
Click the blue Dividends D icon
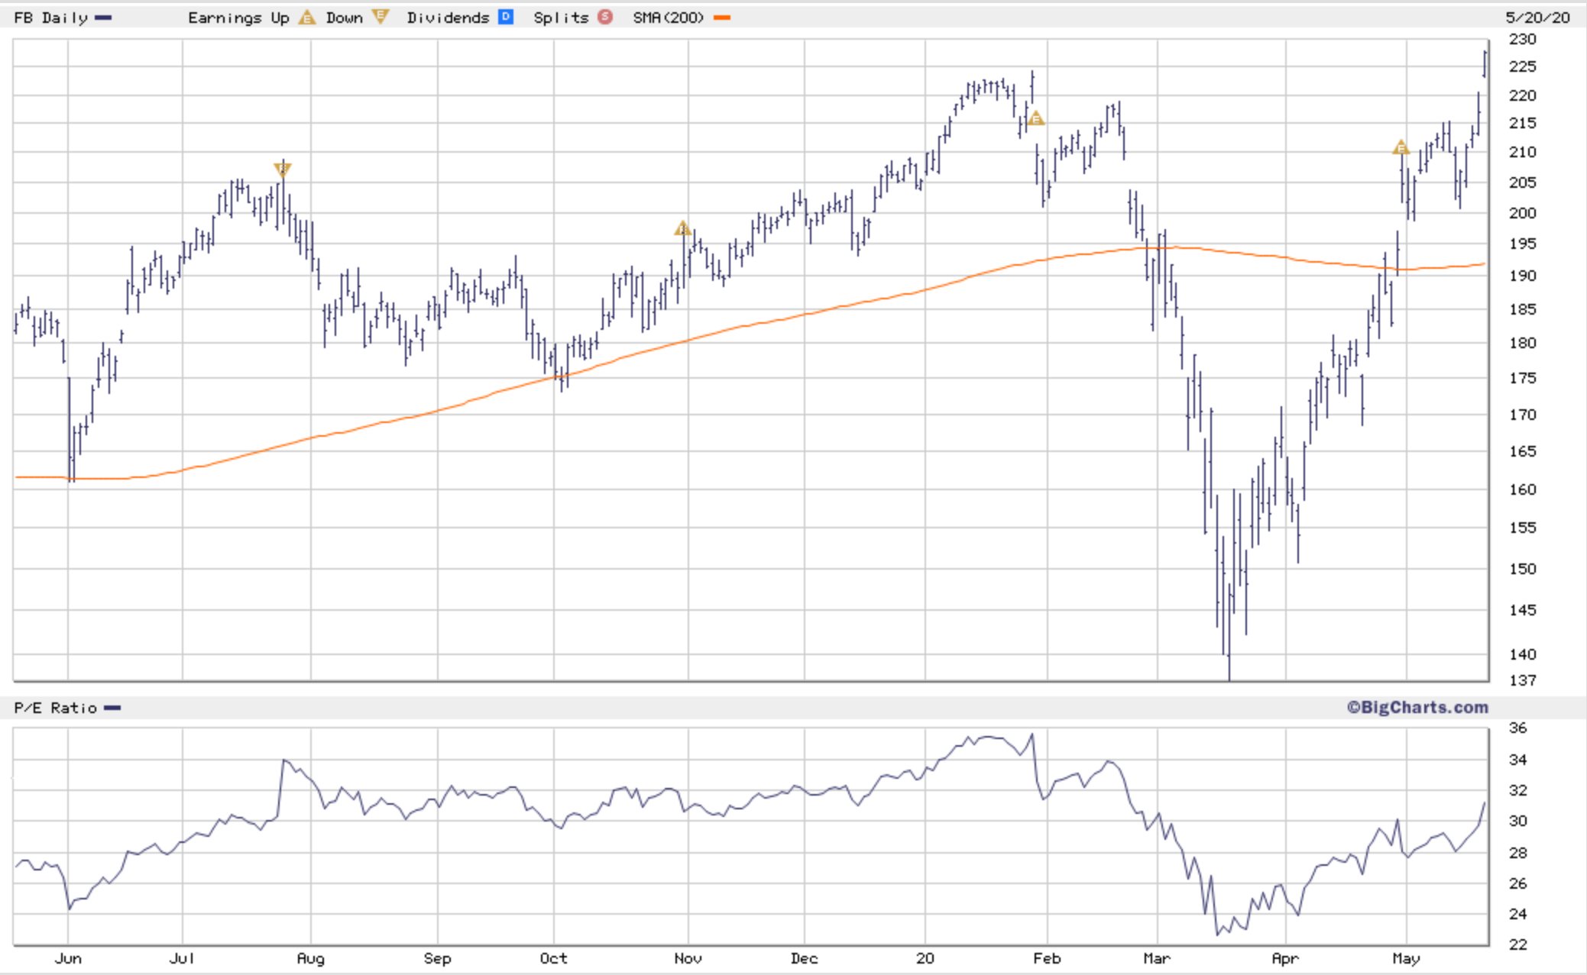[x=506, y=17]
